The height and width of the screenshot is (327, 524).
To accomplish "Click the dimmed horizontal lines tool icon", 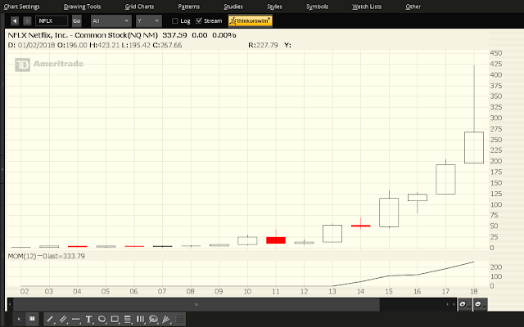I will (179, 320).
